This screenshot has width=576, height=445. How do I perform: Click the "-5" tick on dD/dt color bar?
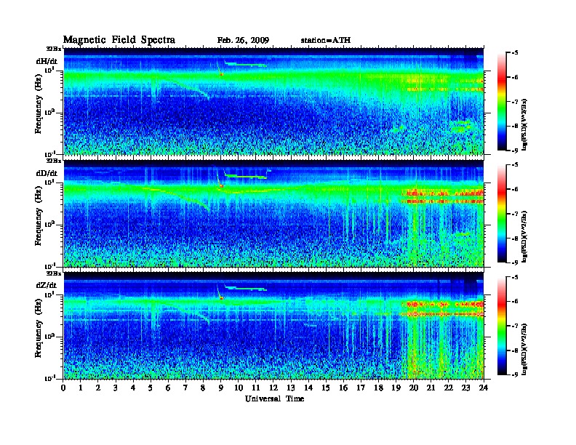click(x=515, y=165)
